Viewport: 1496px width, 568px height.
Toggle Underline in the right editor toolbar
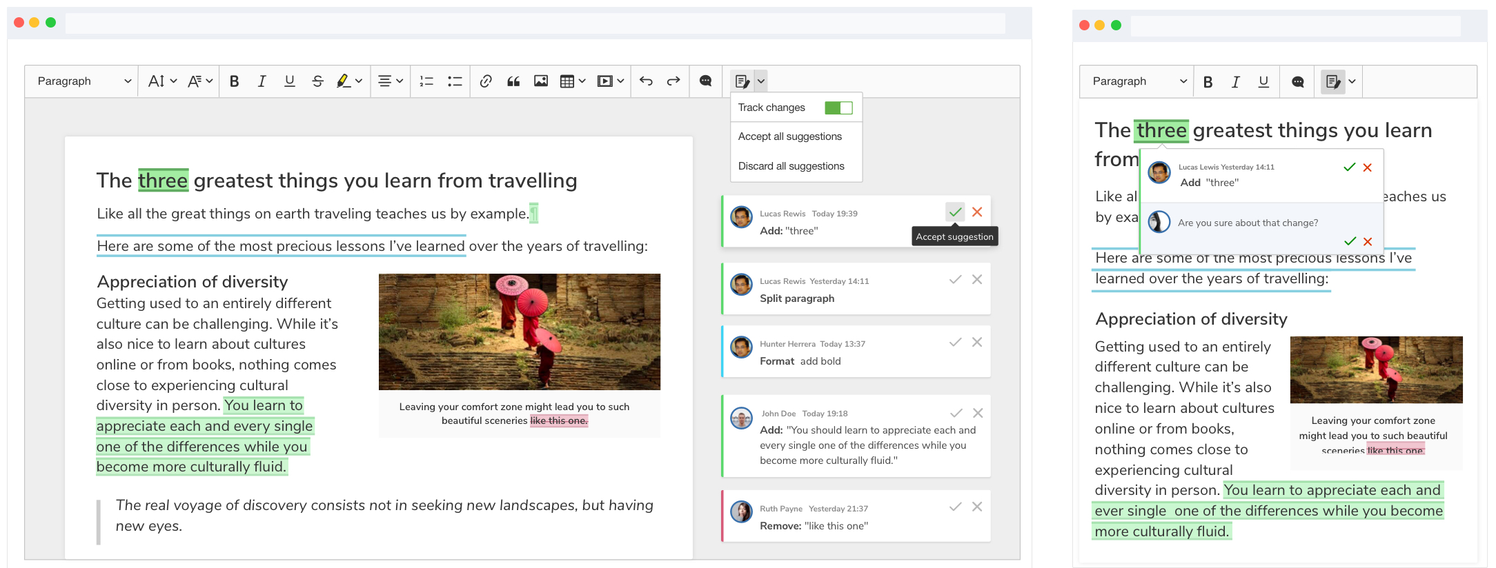(x=1263, y=81)
